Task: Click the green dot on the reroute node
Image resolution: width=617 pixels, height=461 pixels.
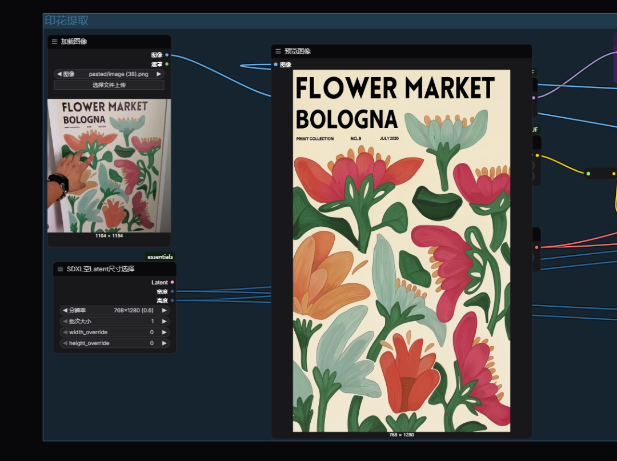Action: (588, 174)
